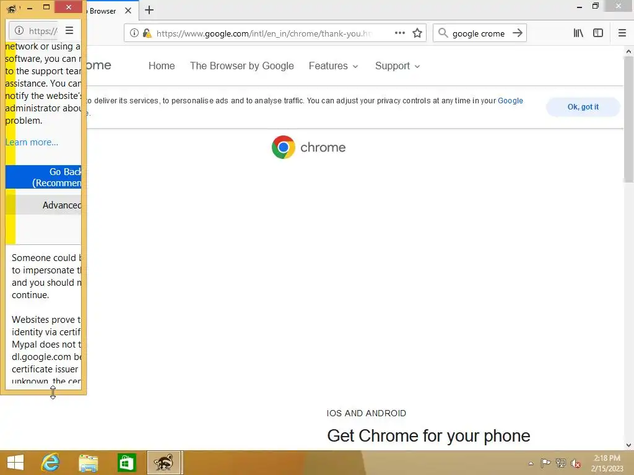
Task: Click the google crome search field
Action: [x=479, y=33]
